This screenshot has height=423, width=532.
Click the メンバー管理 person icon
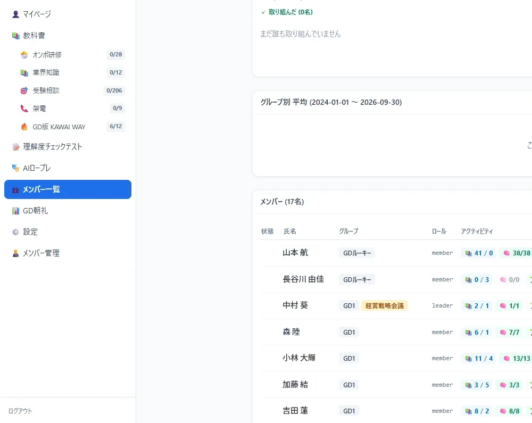(x=15, y=253)
